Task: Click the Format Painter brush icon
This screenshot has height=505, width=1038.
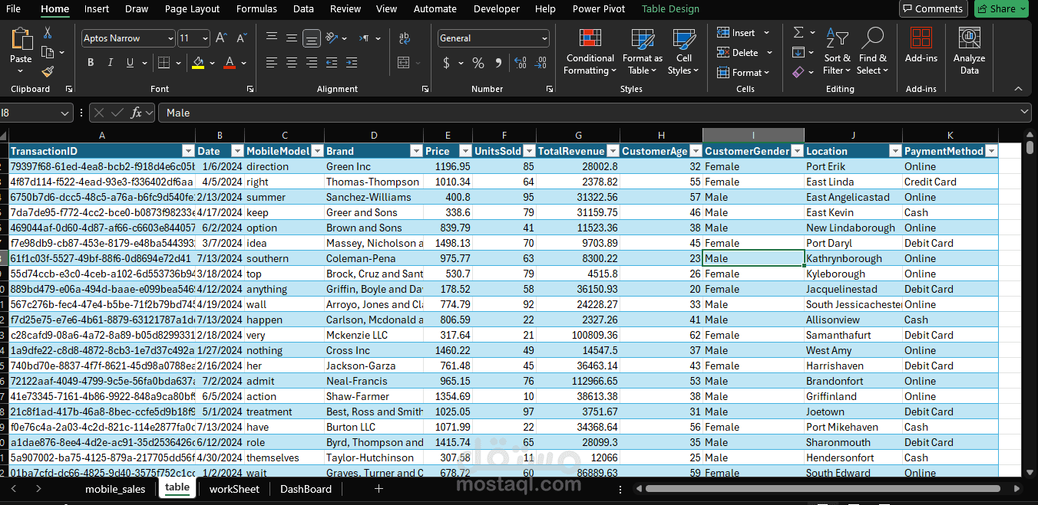Action: point(48,71)
